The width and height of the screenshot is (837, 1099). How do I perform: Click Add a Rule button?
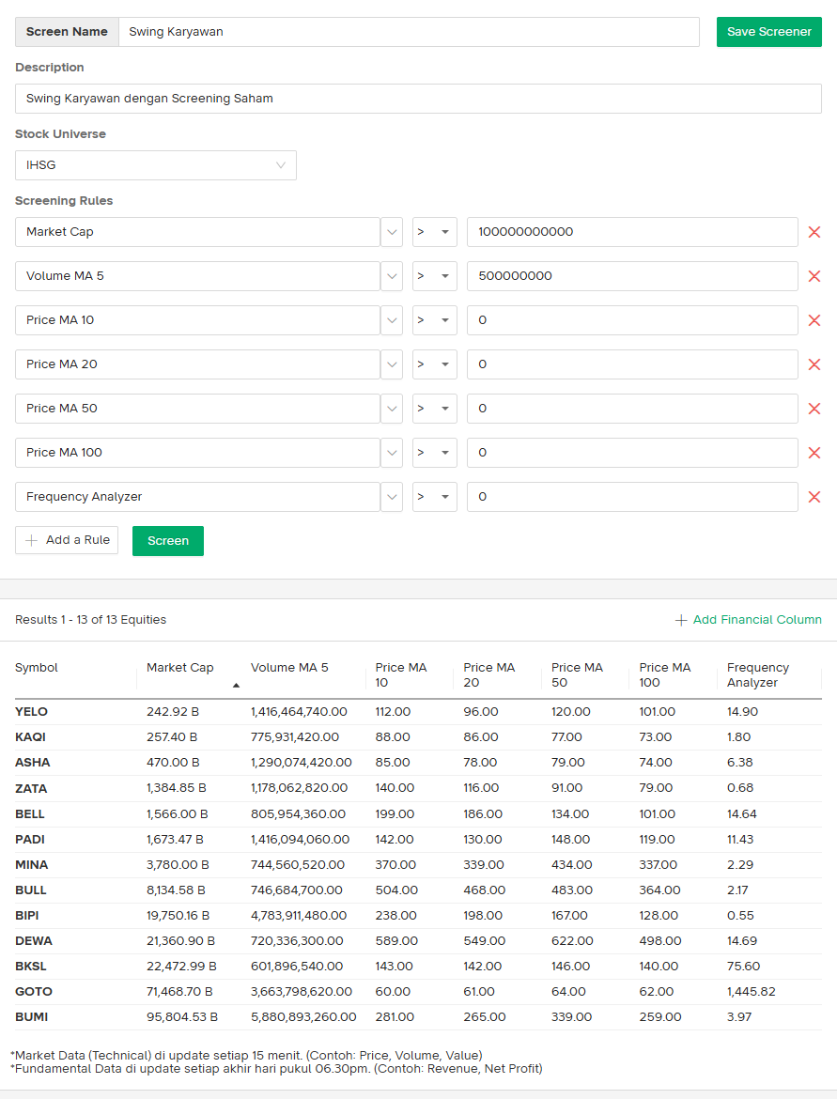click(67, 540)
